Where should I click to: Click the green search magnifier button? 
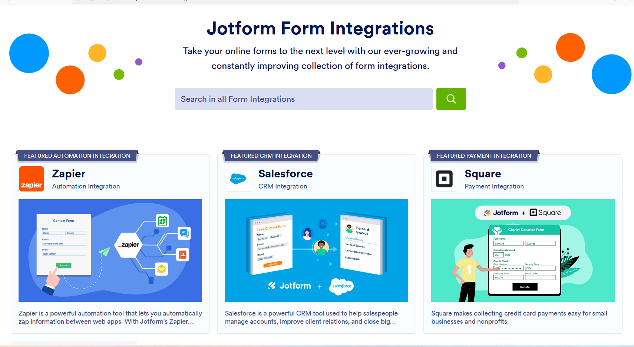point(451,99)
